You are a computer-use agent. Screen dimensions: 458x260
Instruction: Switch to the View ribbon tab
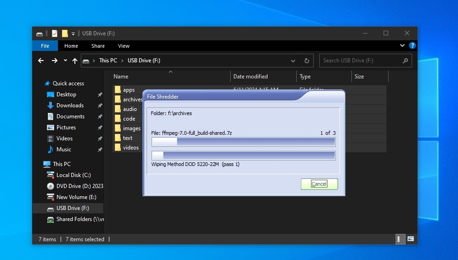click(124, 46)
